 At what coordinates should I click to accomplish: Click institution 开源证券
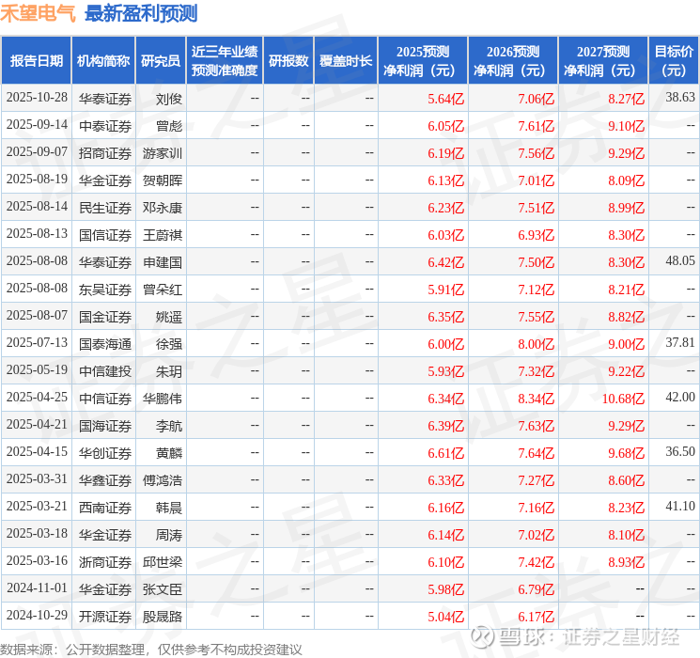tap(105, 617)
